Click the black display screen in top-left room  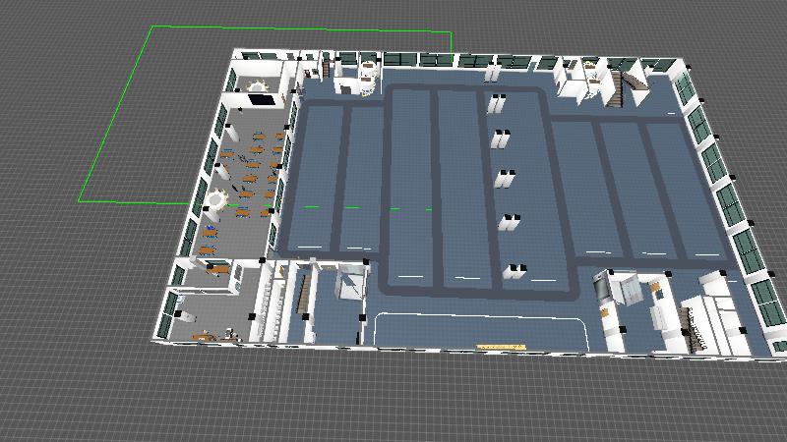(261, 99)
